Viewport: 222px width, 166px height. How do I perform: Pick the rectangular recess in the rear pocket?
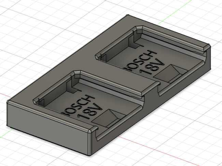(x=171, y=74)
